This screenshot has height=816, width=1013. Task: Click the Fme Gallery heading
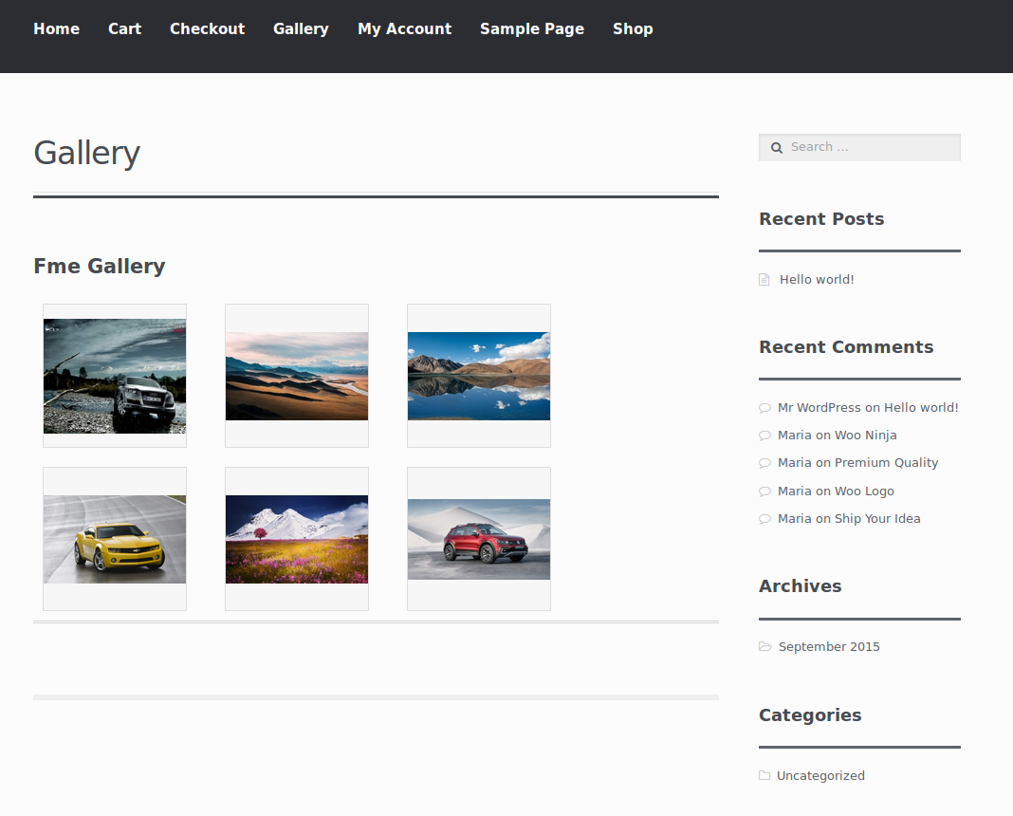click(x=100, y=267)
